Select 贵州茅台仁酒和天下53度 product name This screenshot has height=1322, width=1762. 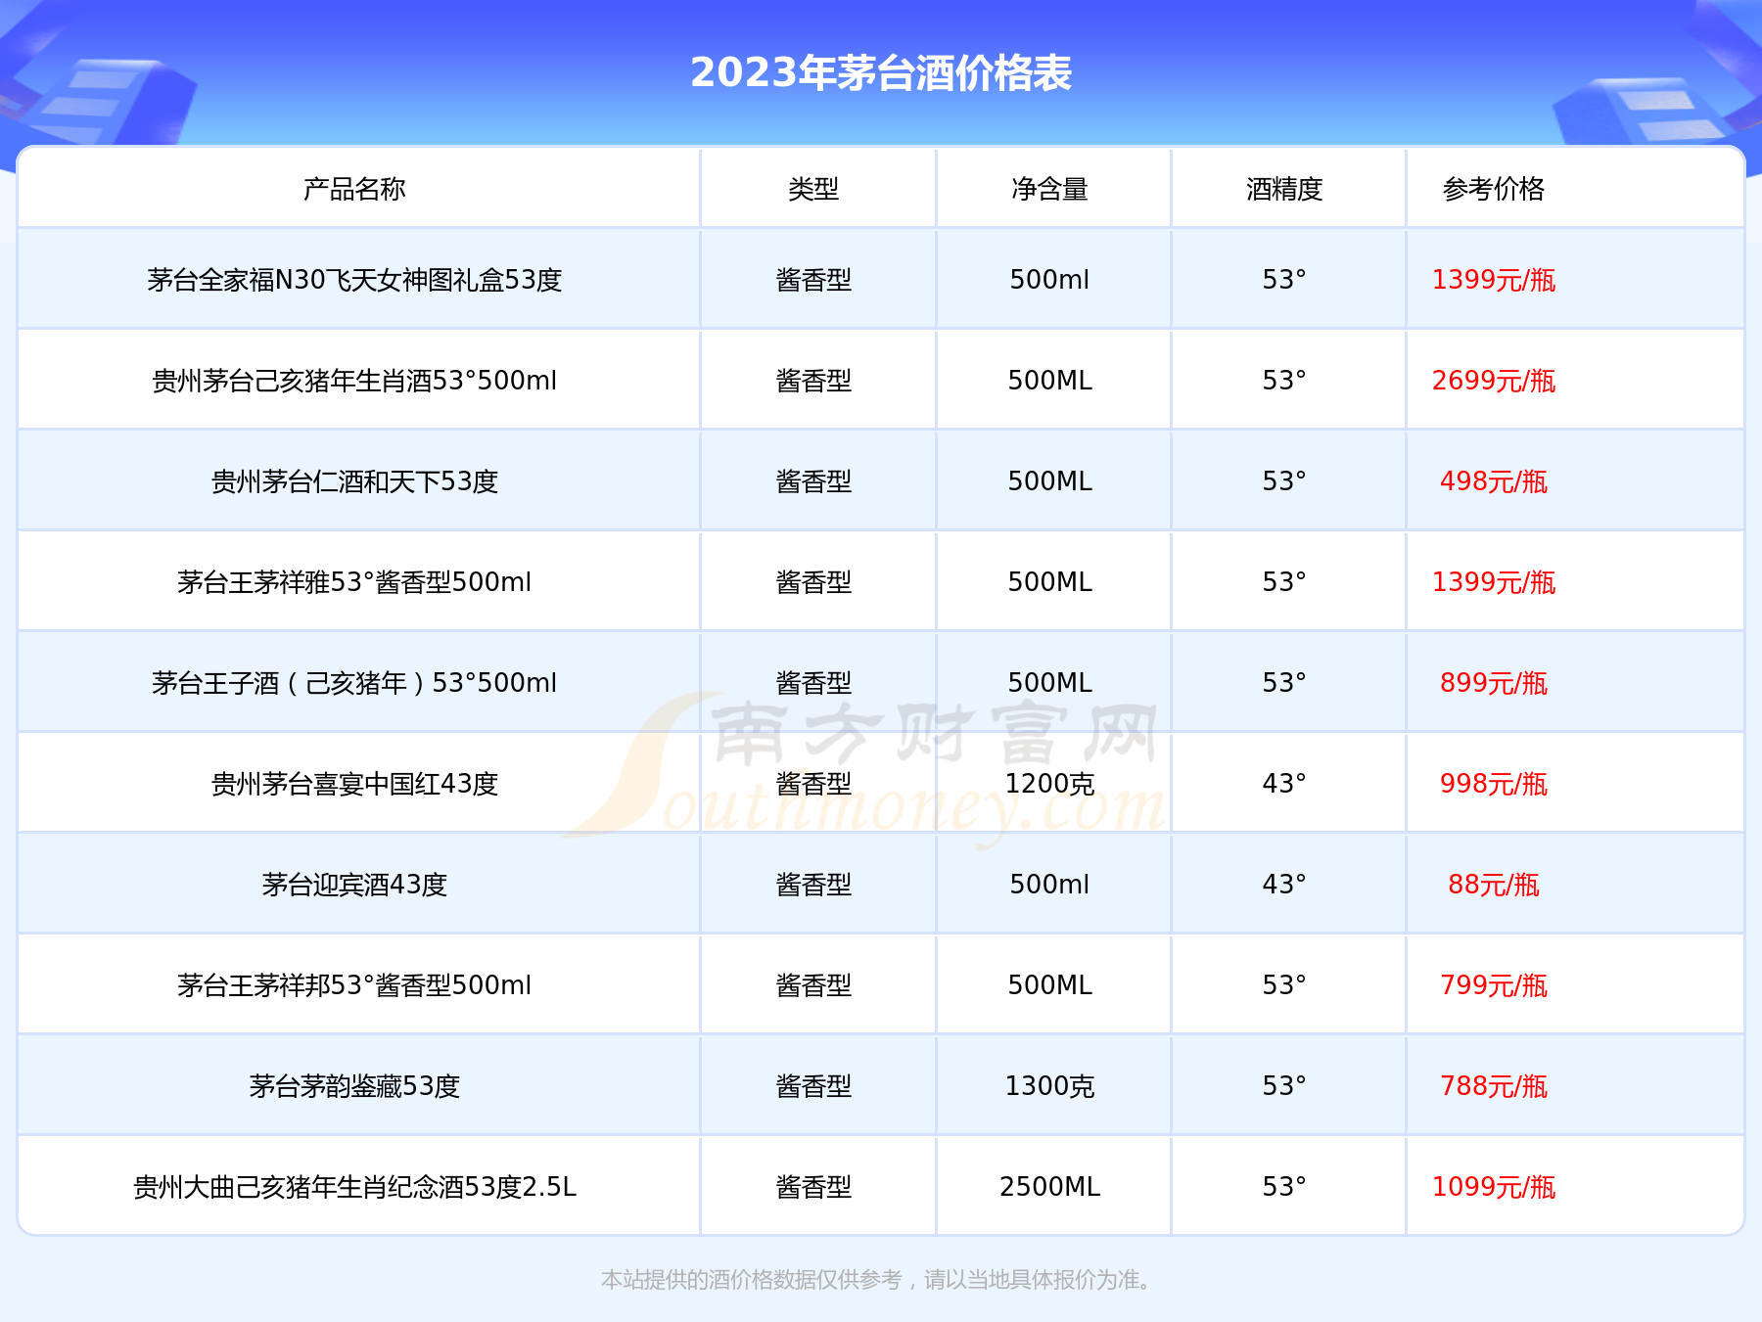354,481
